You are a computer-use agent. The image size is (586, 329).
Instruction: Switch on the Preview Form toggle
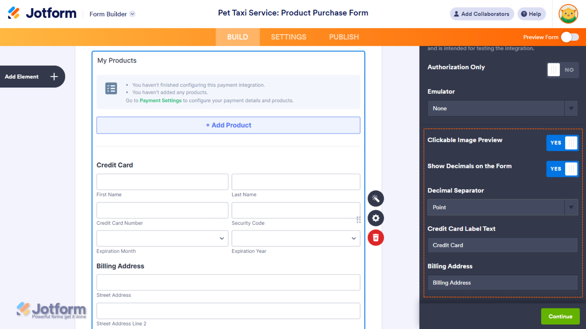coord(570,37)
